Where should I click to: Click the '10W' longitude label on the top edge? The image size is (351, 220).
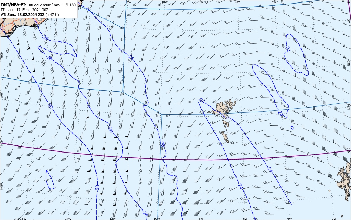165,2
